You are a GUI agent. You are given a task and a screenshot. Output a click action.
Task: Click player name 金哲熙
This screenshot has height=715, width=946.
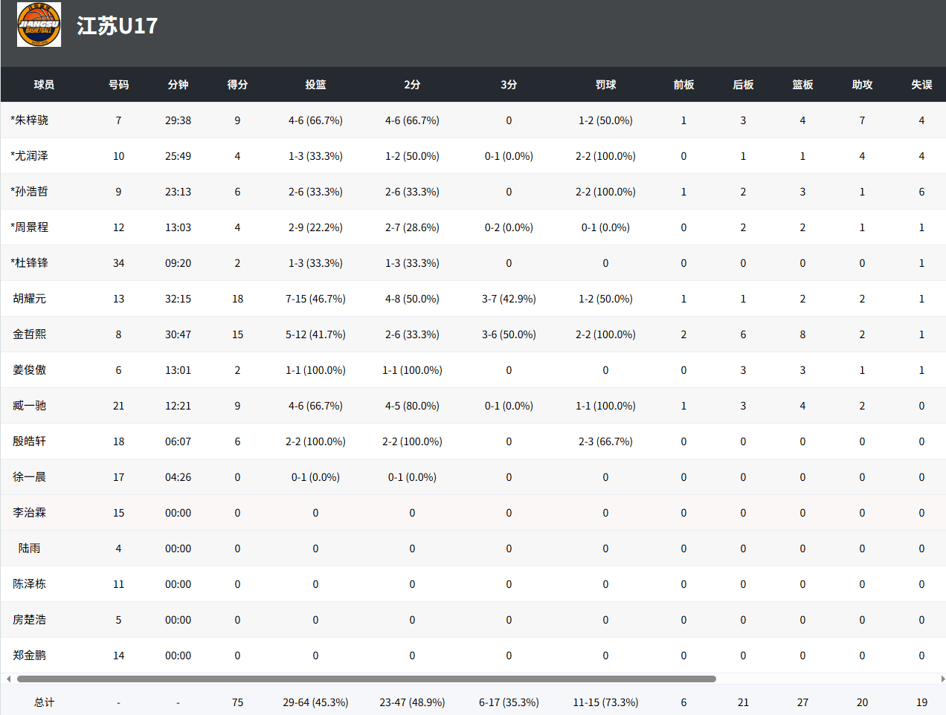(29, 334)
